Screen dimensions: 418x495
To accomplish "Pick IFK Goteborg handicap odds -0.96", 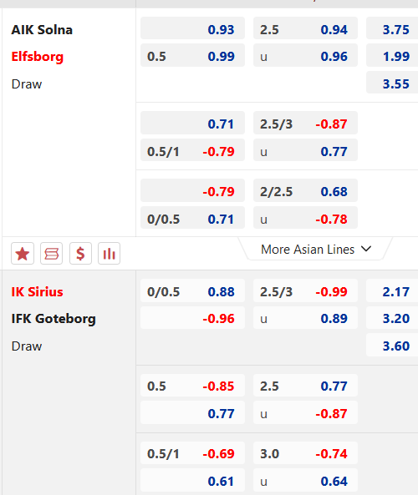I will point(192,319).
